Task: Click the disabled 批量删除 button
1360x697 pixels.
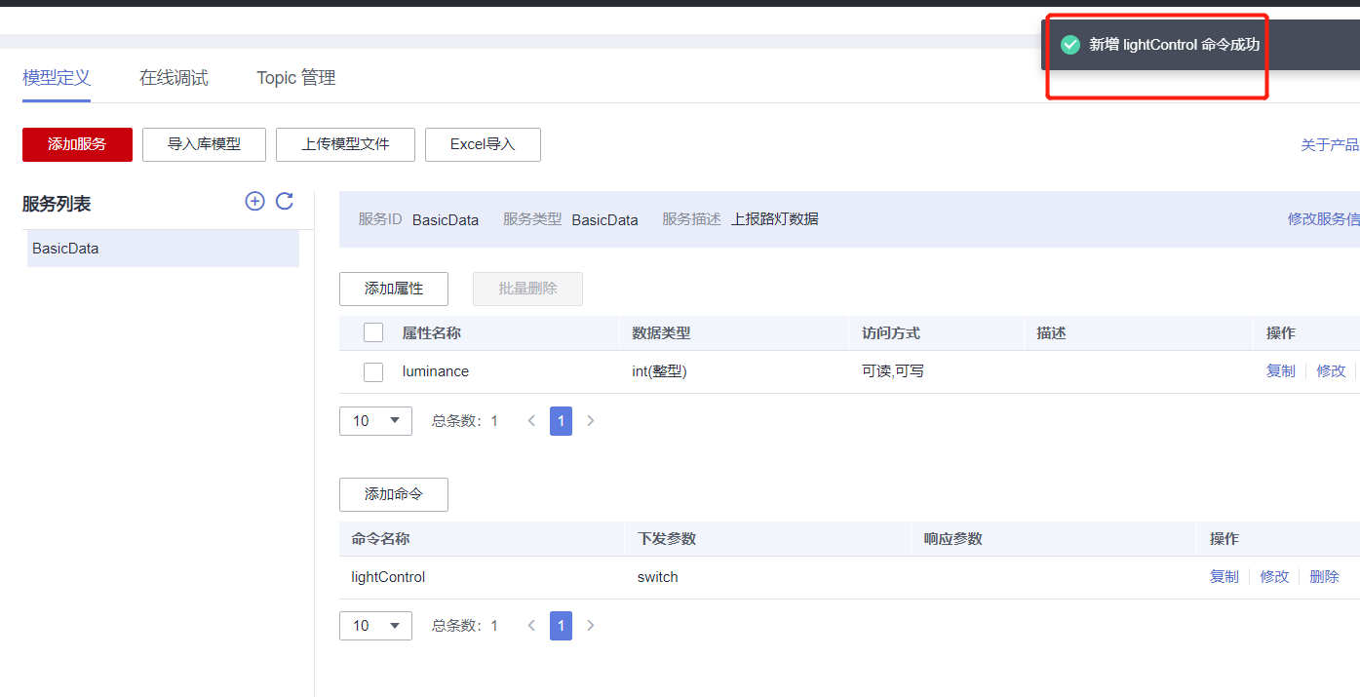Action: coord(527,289)
